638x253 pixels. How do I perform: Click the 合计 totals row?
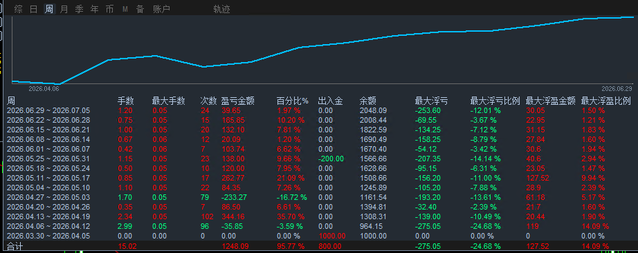[319, 246]
